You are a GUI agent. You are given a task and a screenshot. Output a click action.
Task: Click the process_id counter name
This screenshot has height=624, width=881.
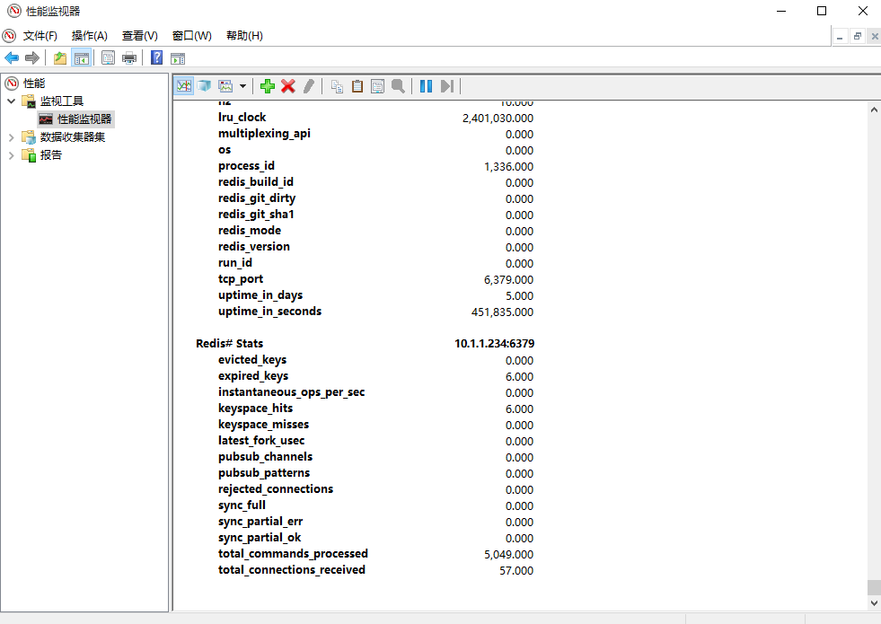(x=246, y=166)
